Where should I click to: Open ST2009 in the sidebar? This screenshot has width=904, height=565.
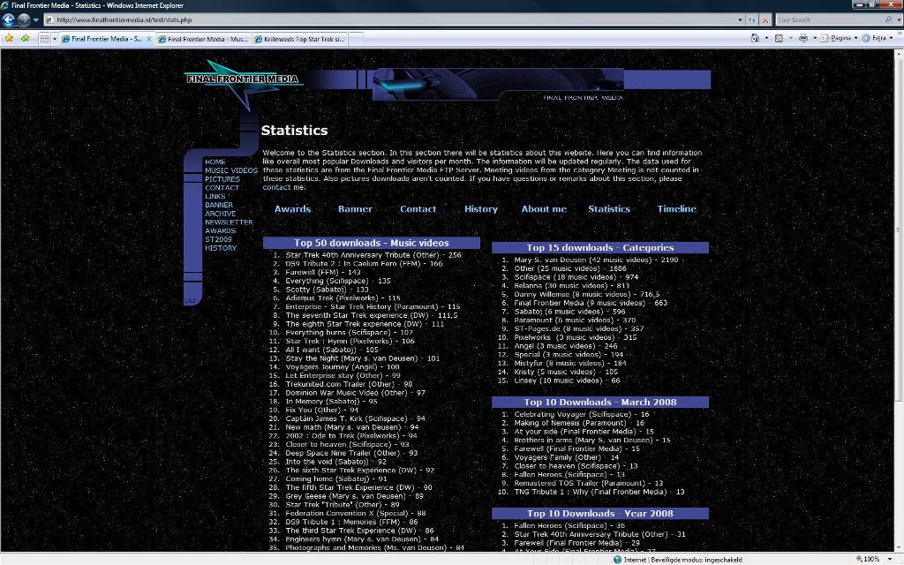(219, 240)
